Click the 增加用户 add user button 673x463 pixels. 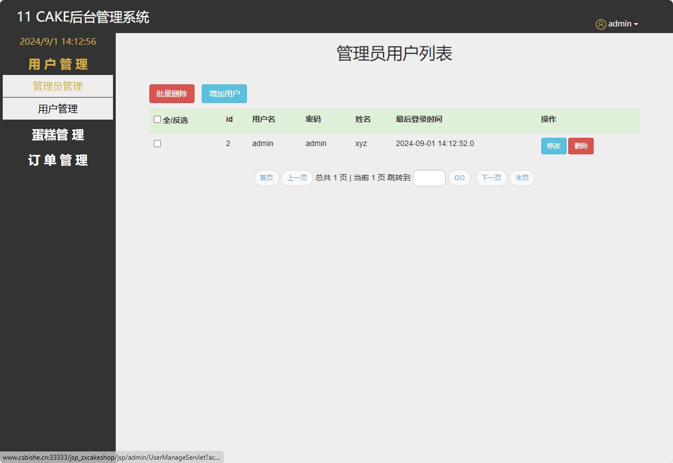(x=224, y=93)
